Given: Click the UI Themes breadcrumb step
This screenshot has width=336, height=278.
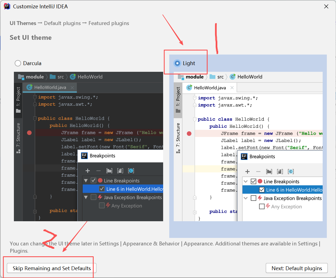Looking at the screenshot, I should coord(23,23).
